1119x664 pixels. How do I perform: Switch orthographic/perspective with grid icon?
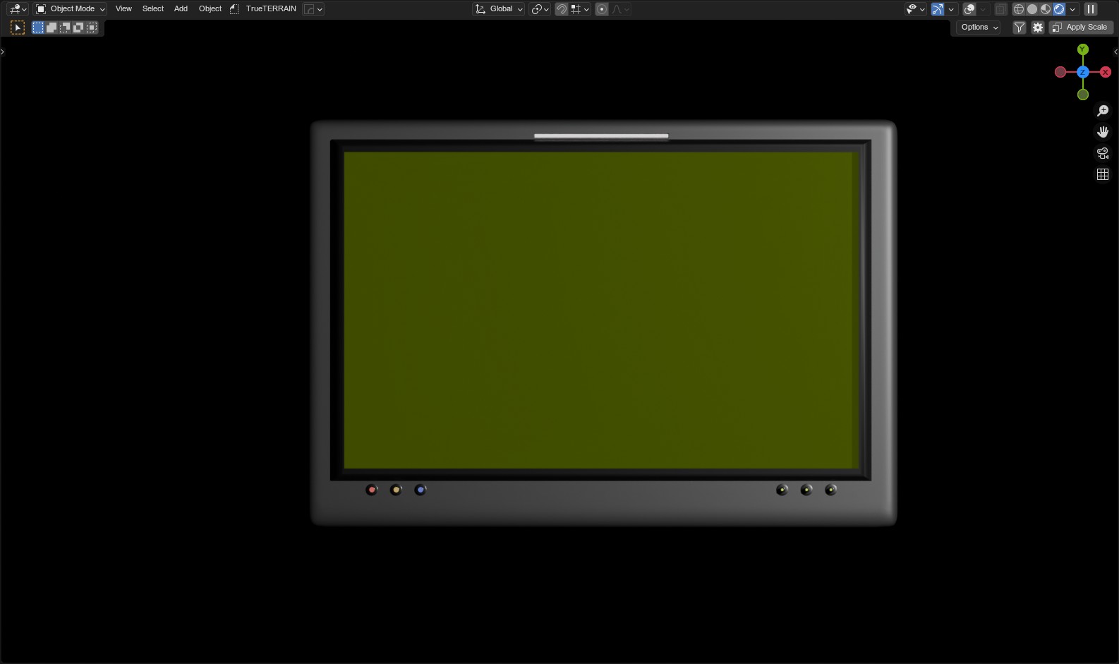pyautogui.click(x=1103, y=174)
